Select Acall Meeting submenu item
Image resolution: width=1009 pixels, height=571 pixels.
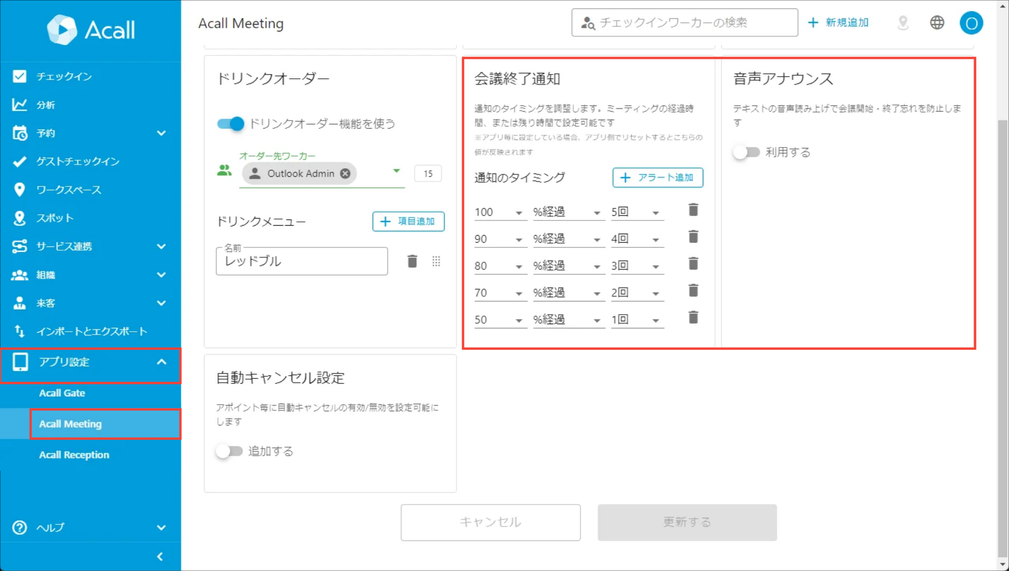coord(105,424)
